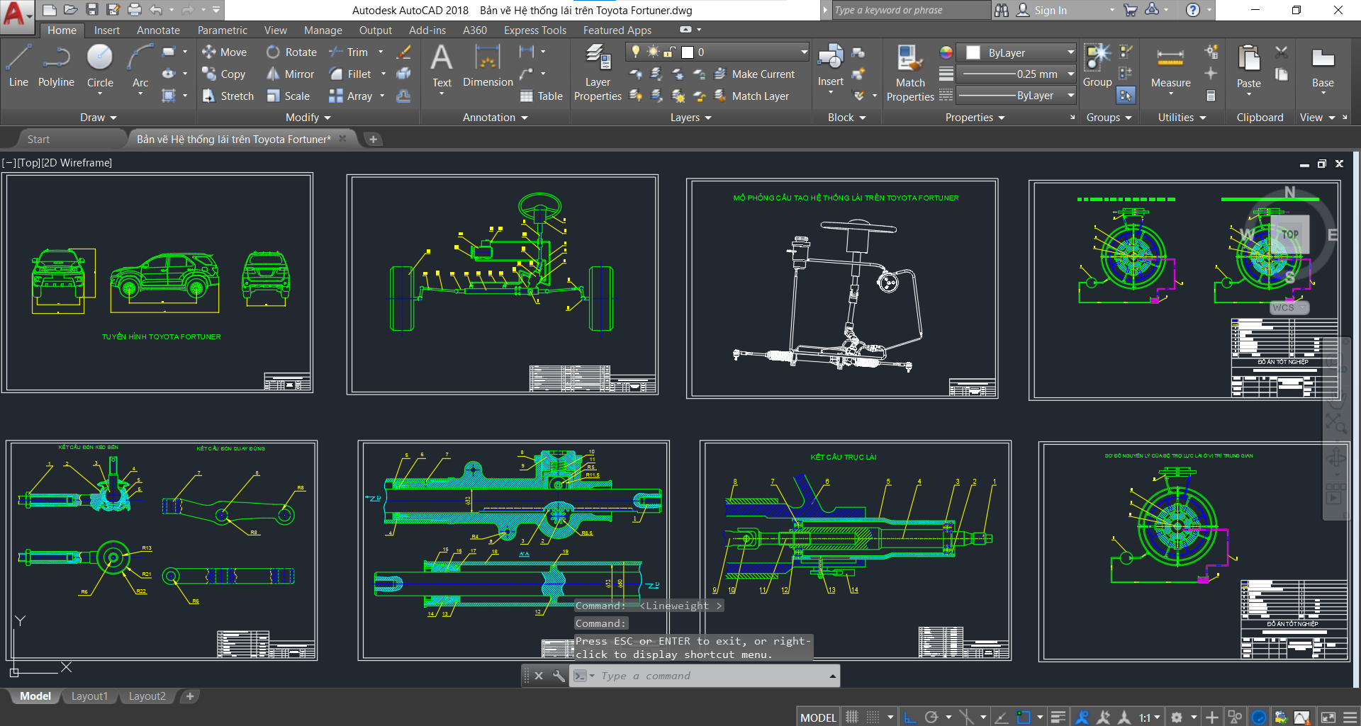Toggle 2D object snap in status bar

[1024, 718]
